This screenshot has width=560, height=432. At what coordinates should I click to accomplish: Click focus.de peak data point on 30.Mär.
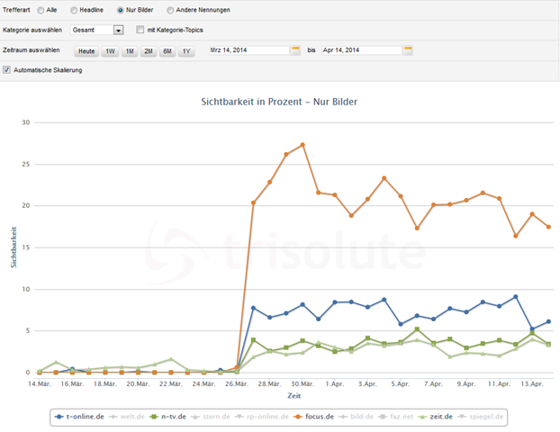[303, 145]
